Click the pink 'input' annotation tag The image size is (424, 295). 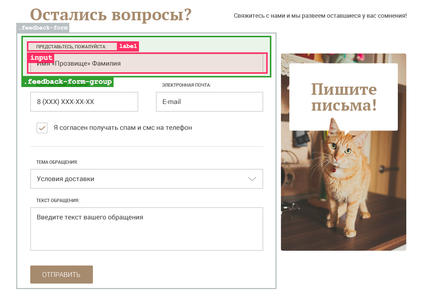41,58
